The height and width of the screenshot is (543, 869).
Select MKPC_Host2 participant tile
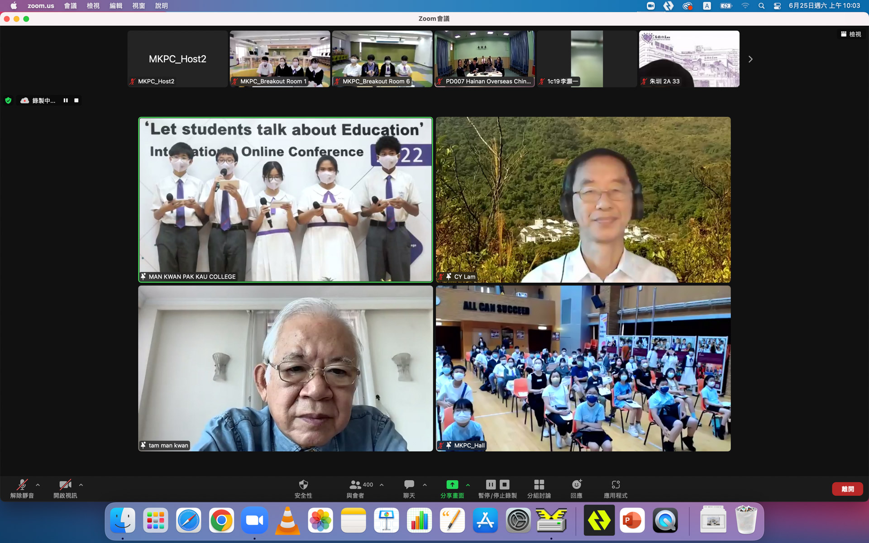coord(177,59)
